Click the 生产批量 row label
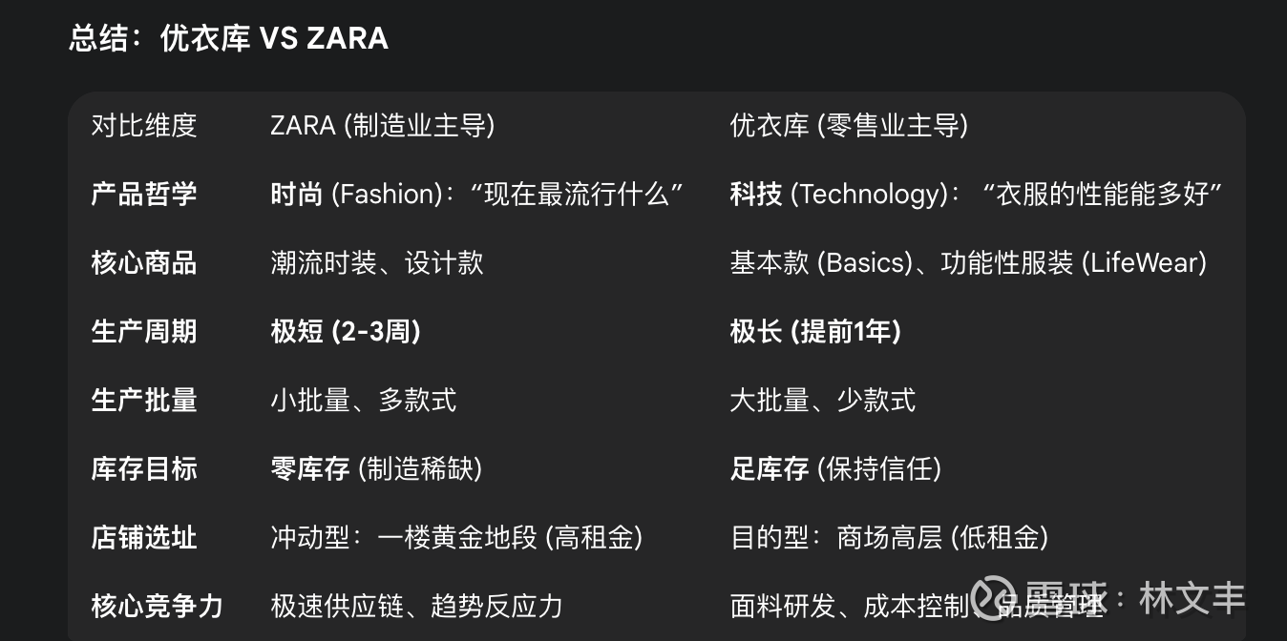 tap(144, 400)
